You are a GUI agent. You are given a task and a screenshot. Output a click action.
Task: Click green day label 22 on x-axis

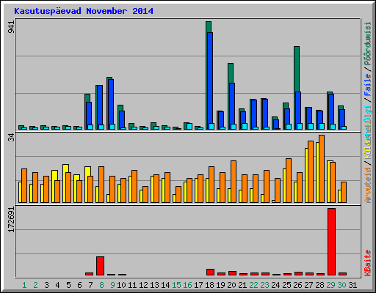click(x=253, y=285)
